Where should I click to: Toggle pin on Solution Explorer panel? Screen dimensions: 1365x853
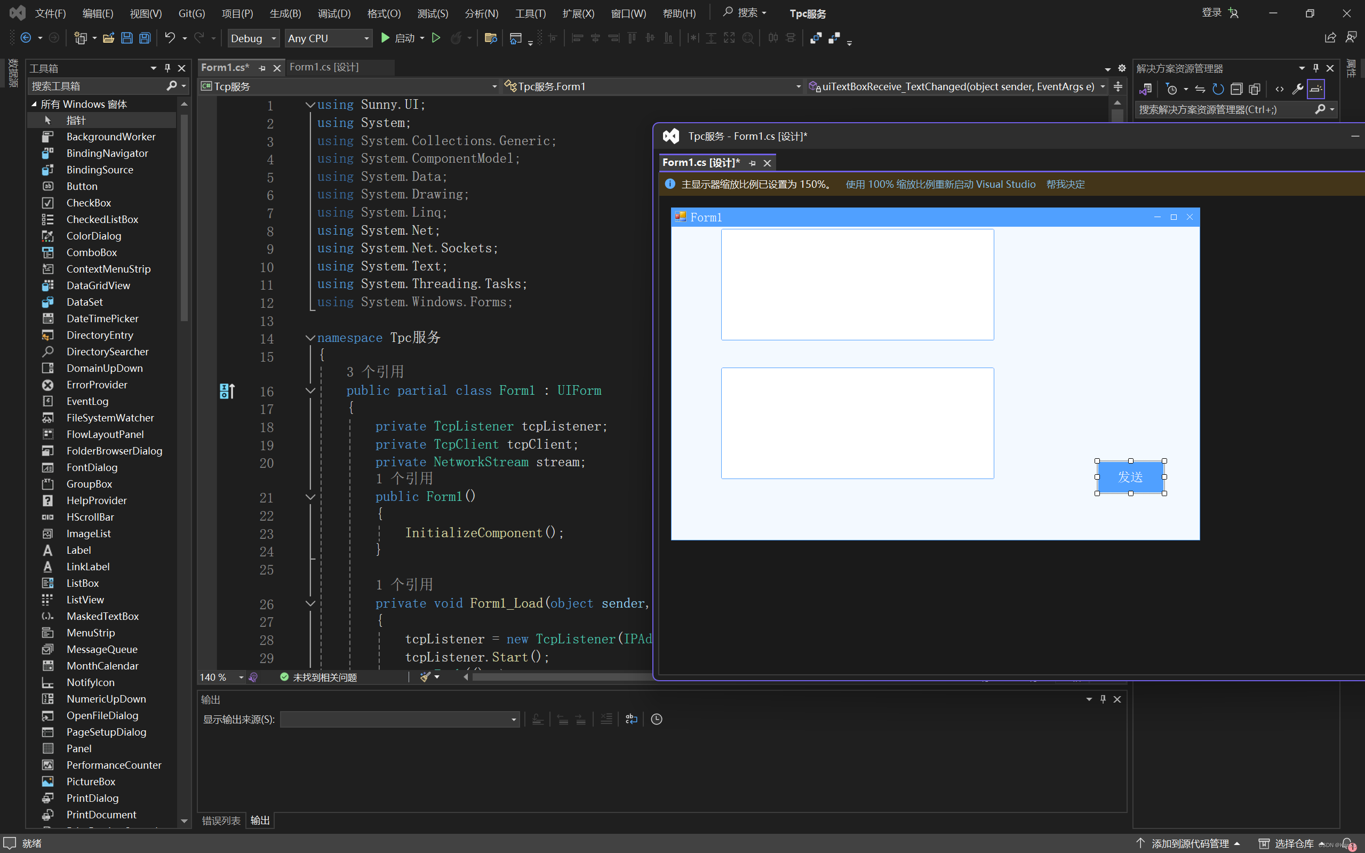pyautogui.click(x=1316, y=68)
